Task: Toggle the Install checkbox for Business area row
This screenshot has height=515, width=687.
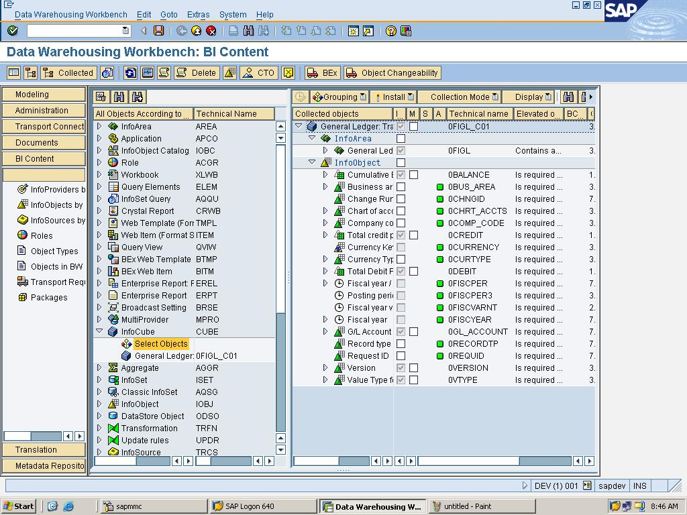Action: [401, 187]
